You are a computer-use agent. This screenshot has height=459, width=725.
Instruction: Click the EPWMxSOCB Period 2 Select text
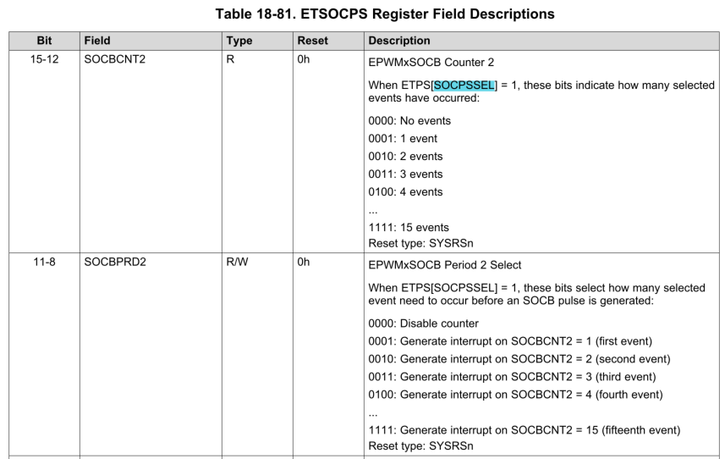point(445,265)
